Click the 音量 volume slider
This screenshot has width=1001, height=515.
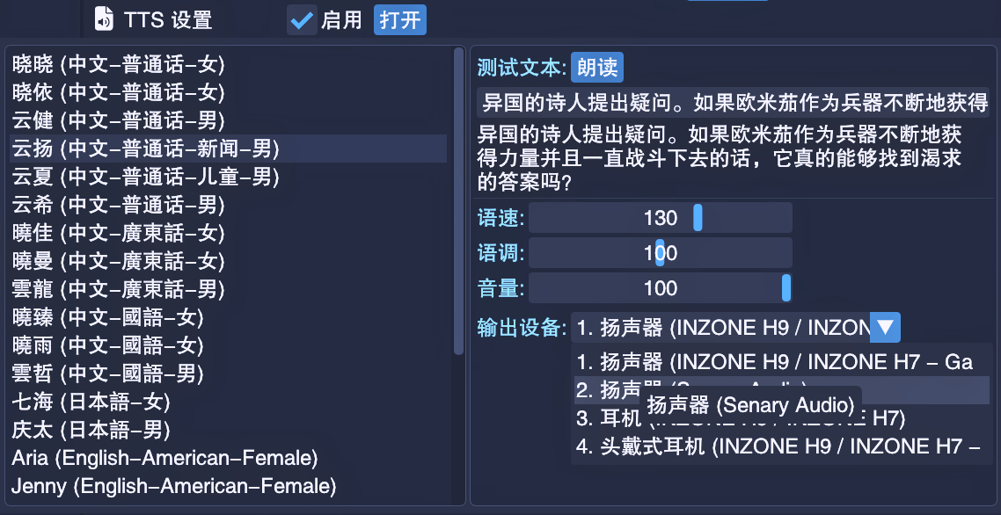coord(660,288)
